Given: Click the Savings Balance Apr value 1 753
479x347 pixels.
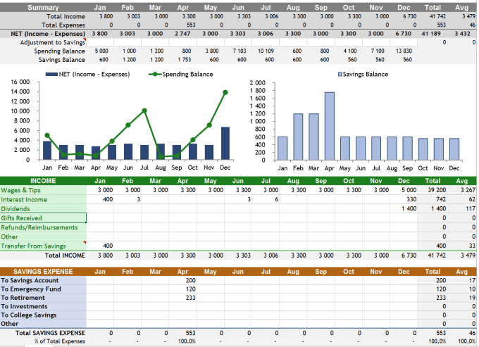Looking at the screenshot, I should tap(185, 60).
